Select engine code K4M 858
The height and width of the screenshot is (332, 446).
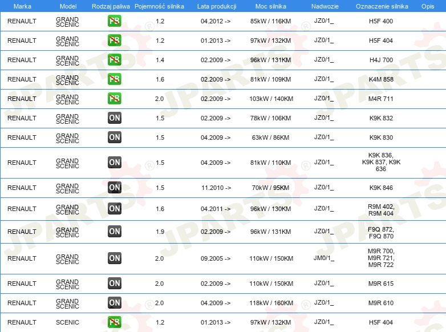(381, 79)
